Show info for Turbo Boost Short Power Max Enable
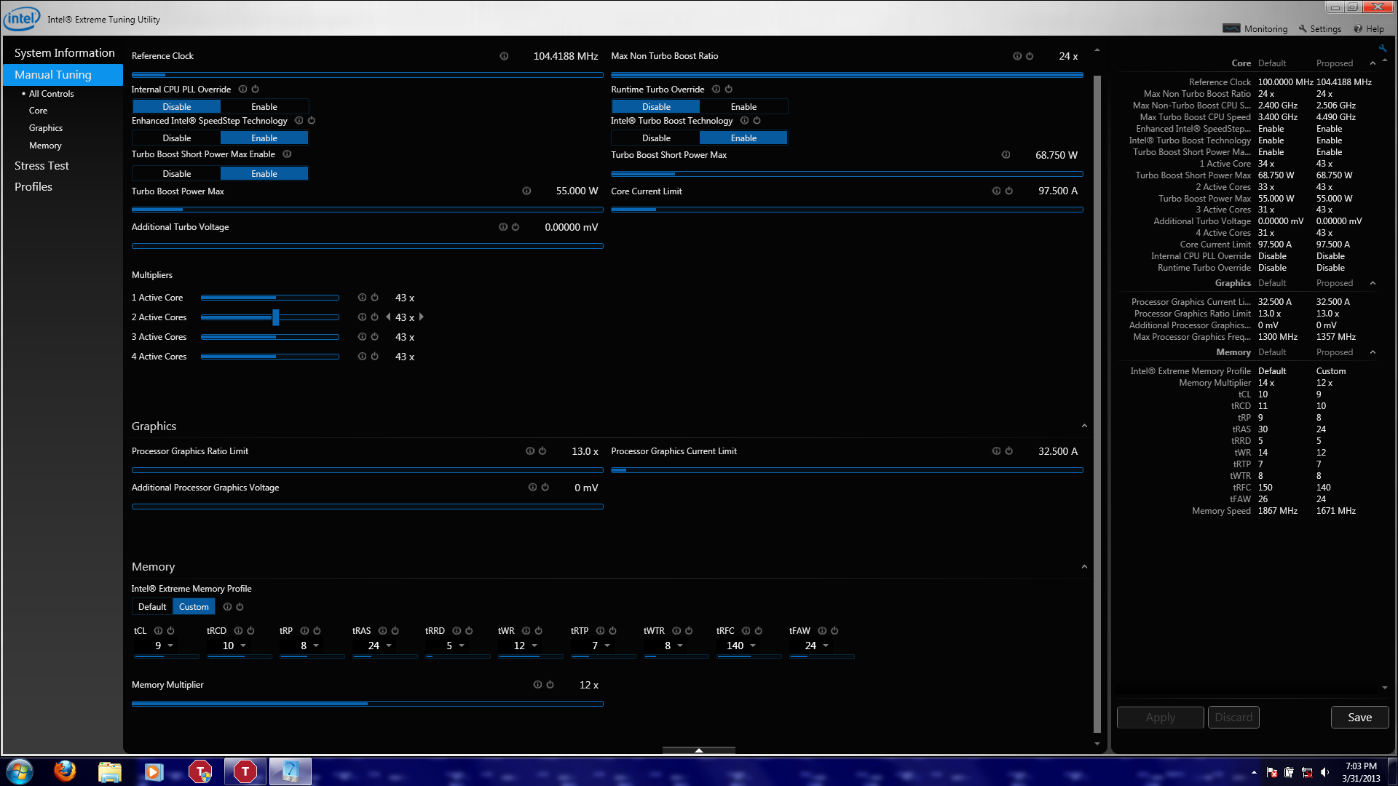Image resolution: width=1398 pixels, height=786 pixels. pos(287,154)
